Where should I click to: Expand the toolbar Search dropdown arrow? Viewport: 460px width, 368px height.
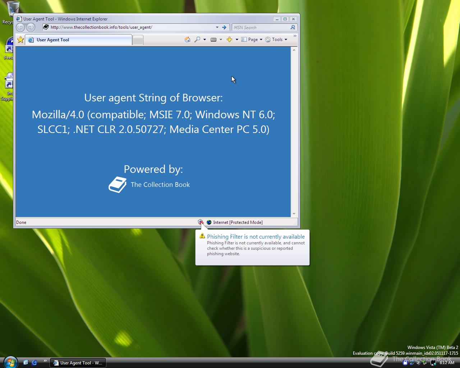[204, 40]
